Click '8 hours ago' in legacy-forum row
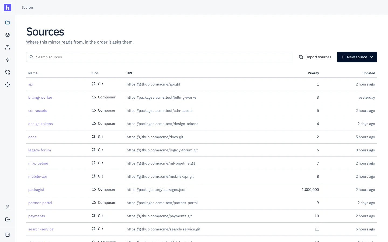388x242 pixels. coord(365,150)
